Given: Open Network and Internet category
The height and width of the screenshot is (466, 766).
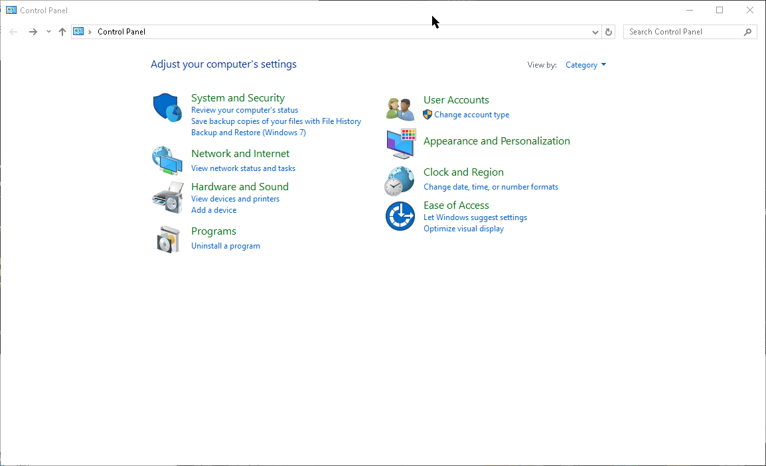Looking at the screenshot, I should (240, 153).
